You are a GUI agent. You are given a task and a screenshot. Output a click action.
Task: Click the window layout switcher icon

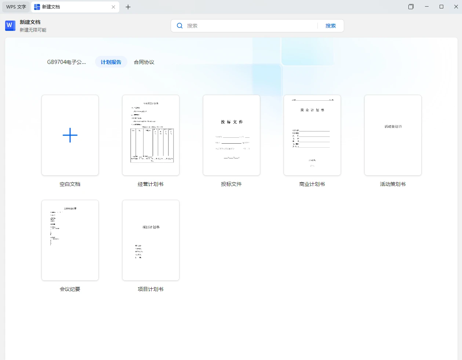[411, 7]
